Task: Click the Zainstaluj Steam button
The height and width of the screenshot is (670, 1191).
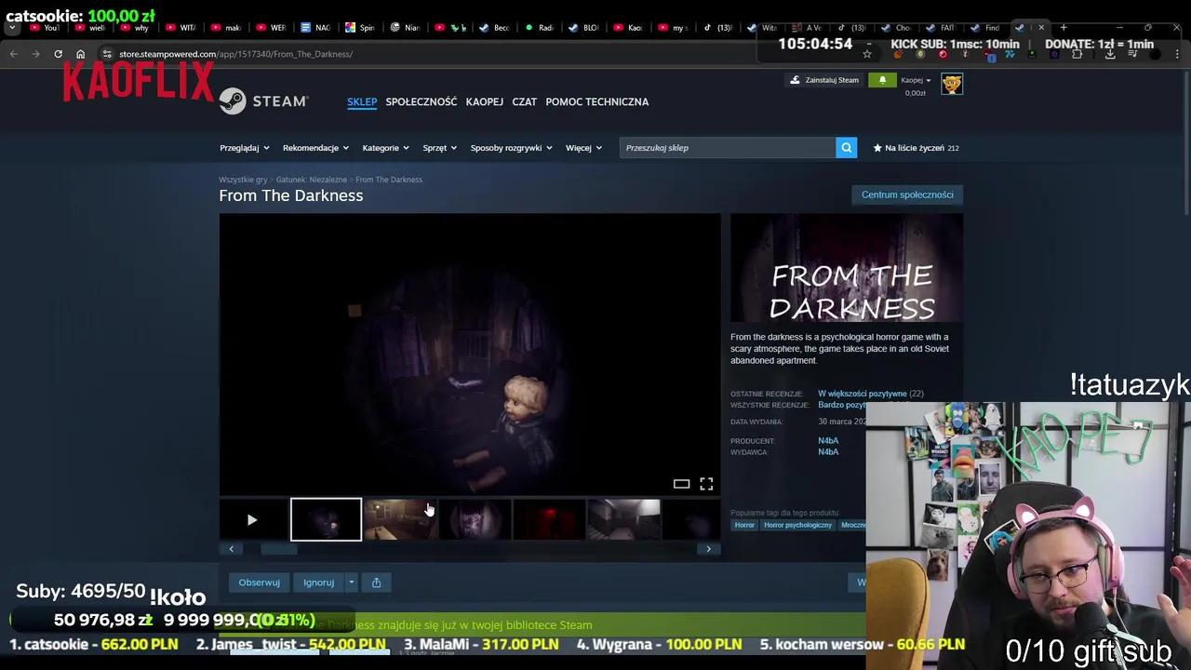Action: (824, 81)
